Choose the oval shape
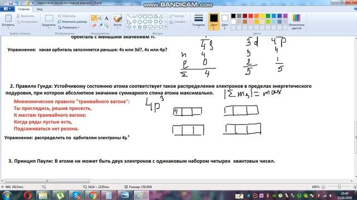The image size is (357, 200). (140, 17)
